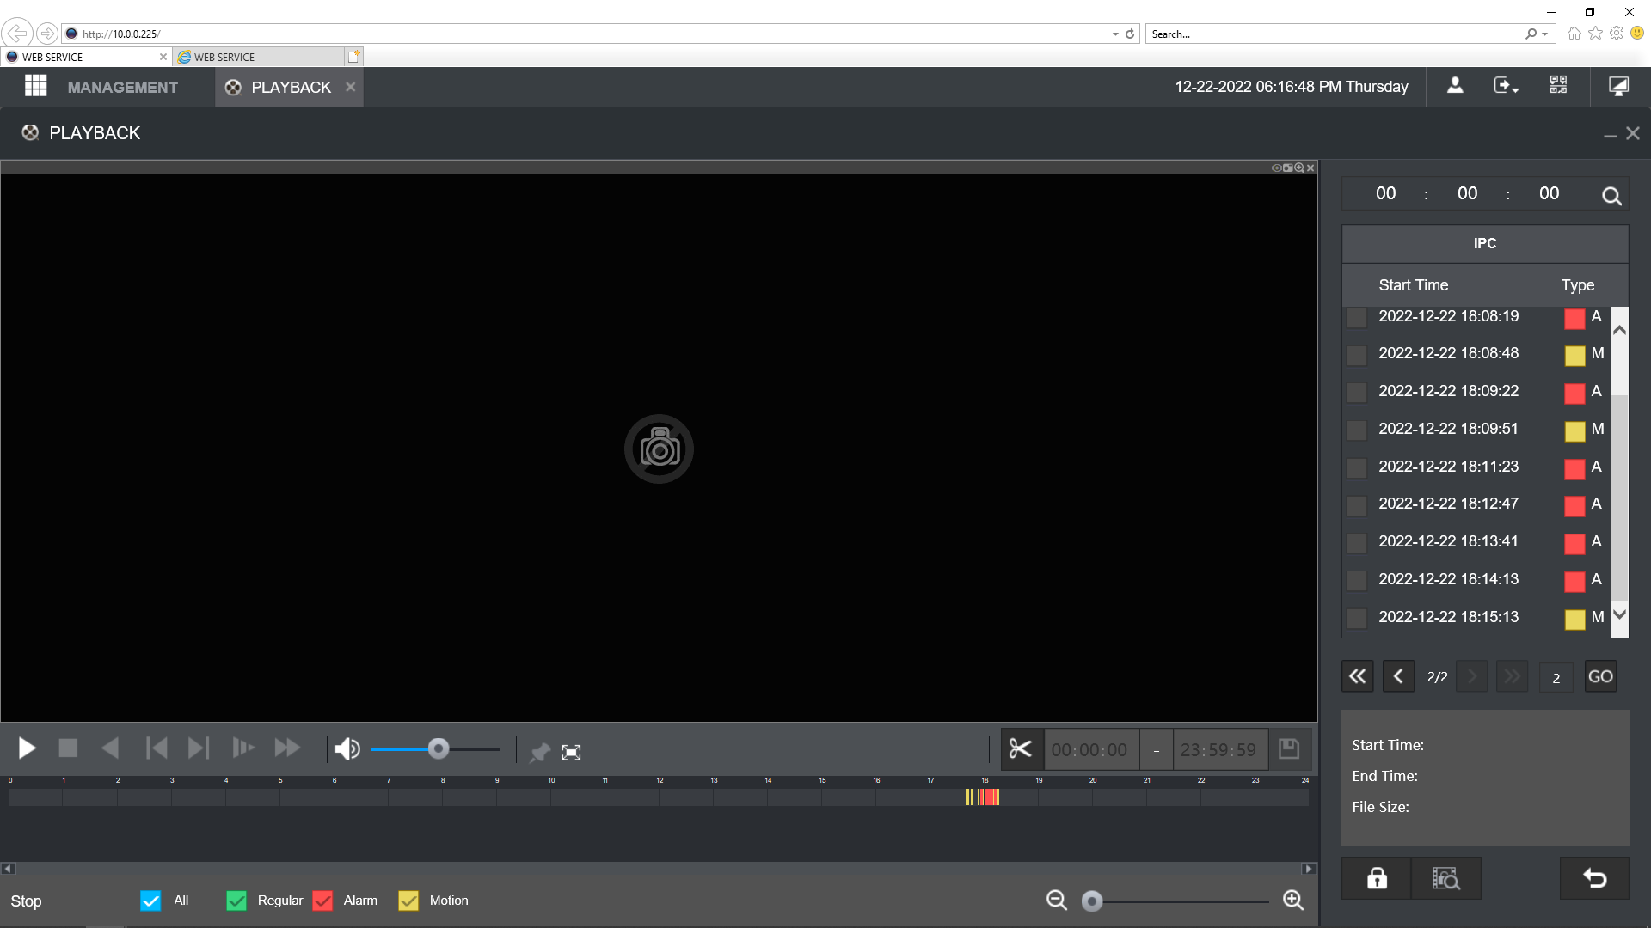Click the recorded segment on the 18 hour timeline
The height and width of the screenshot is (928, 1651).
point(989,797)
